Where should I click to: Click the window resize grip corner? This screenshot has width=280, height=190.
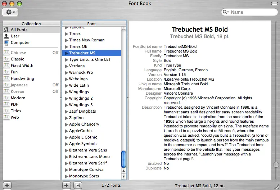(x=276, y=186)
